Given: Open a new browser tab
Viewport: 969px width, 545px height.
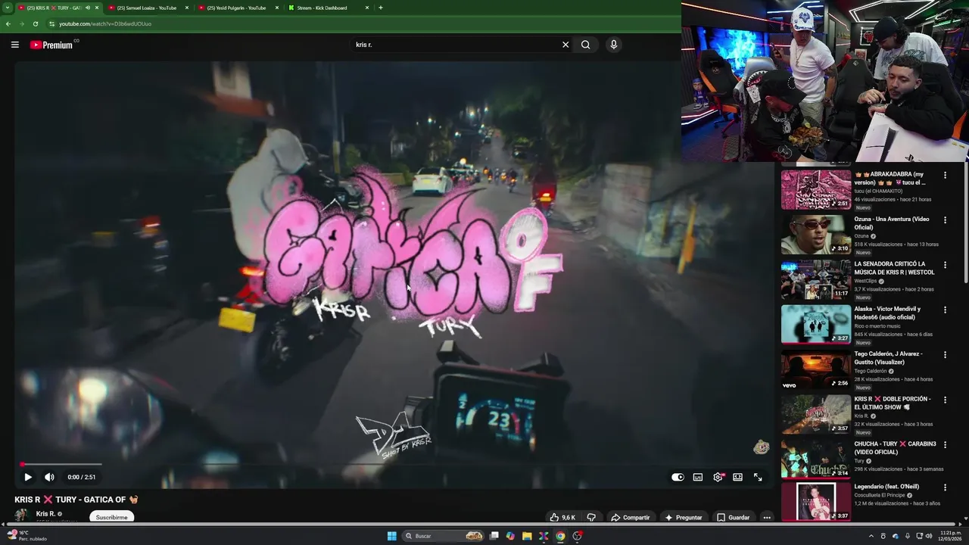Looking at the screenshot, I should click(380, 8).
